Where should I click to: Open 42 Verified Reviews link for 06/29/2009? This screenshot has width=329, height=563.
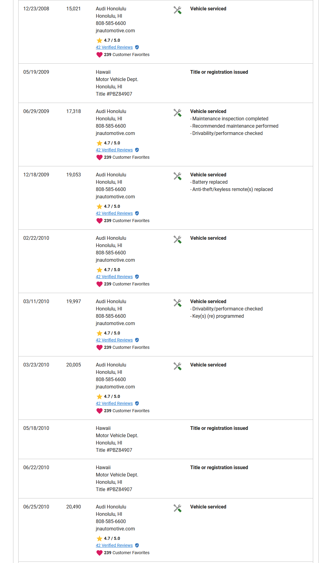(x=114, y=150)
